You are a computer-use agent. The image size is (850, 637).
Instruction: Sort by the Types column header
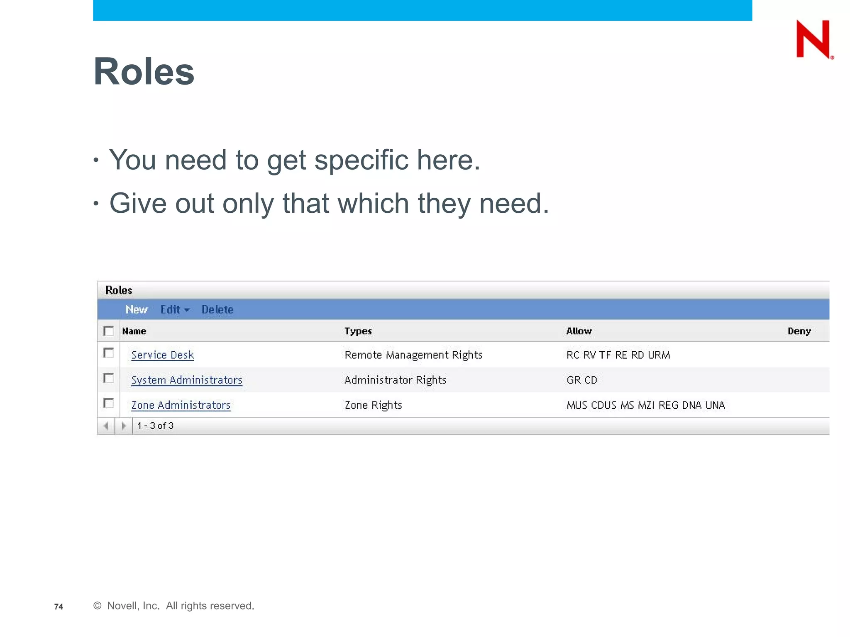[358, 331]
